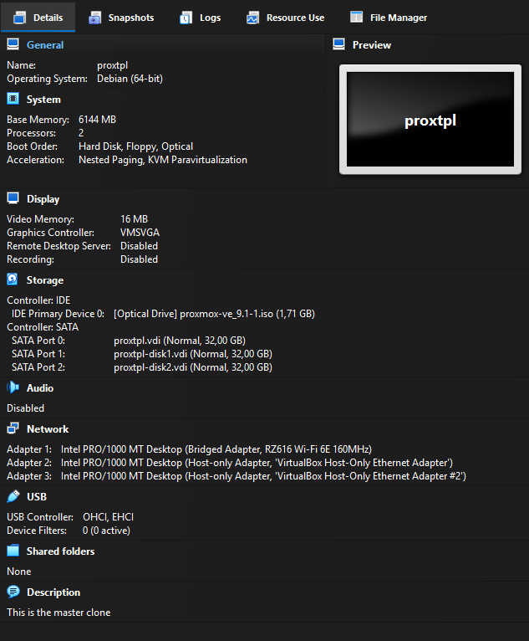Click the Shared folders None text
The image size is (529, 641).
coord(18,572)
